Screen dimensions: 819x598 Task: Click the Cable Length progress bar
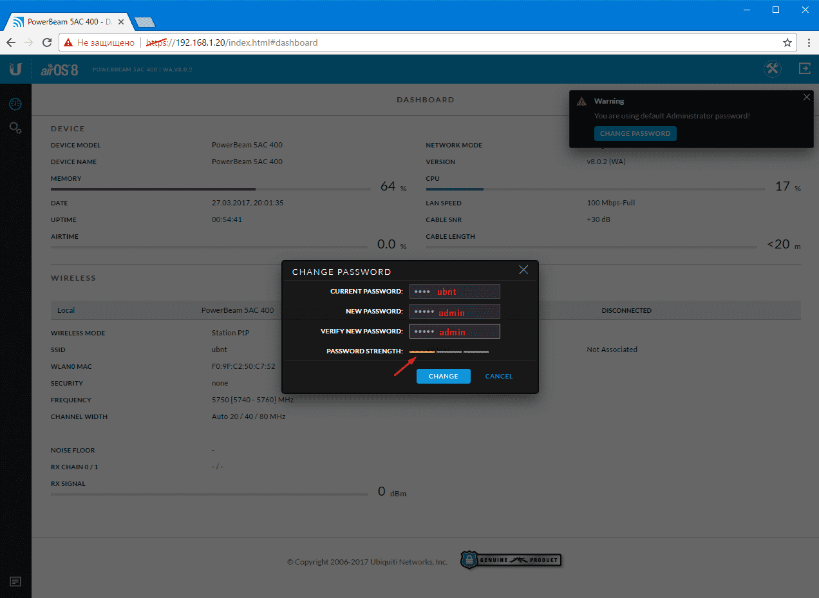coord(591,247)
